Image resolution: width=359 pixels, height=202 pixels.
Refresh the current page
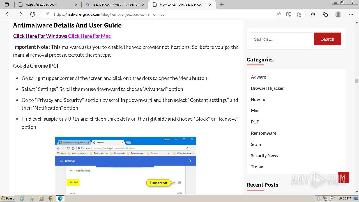tap(33, 14)
